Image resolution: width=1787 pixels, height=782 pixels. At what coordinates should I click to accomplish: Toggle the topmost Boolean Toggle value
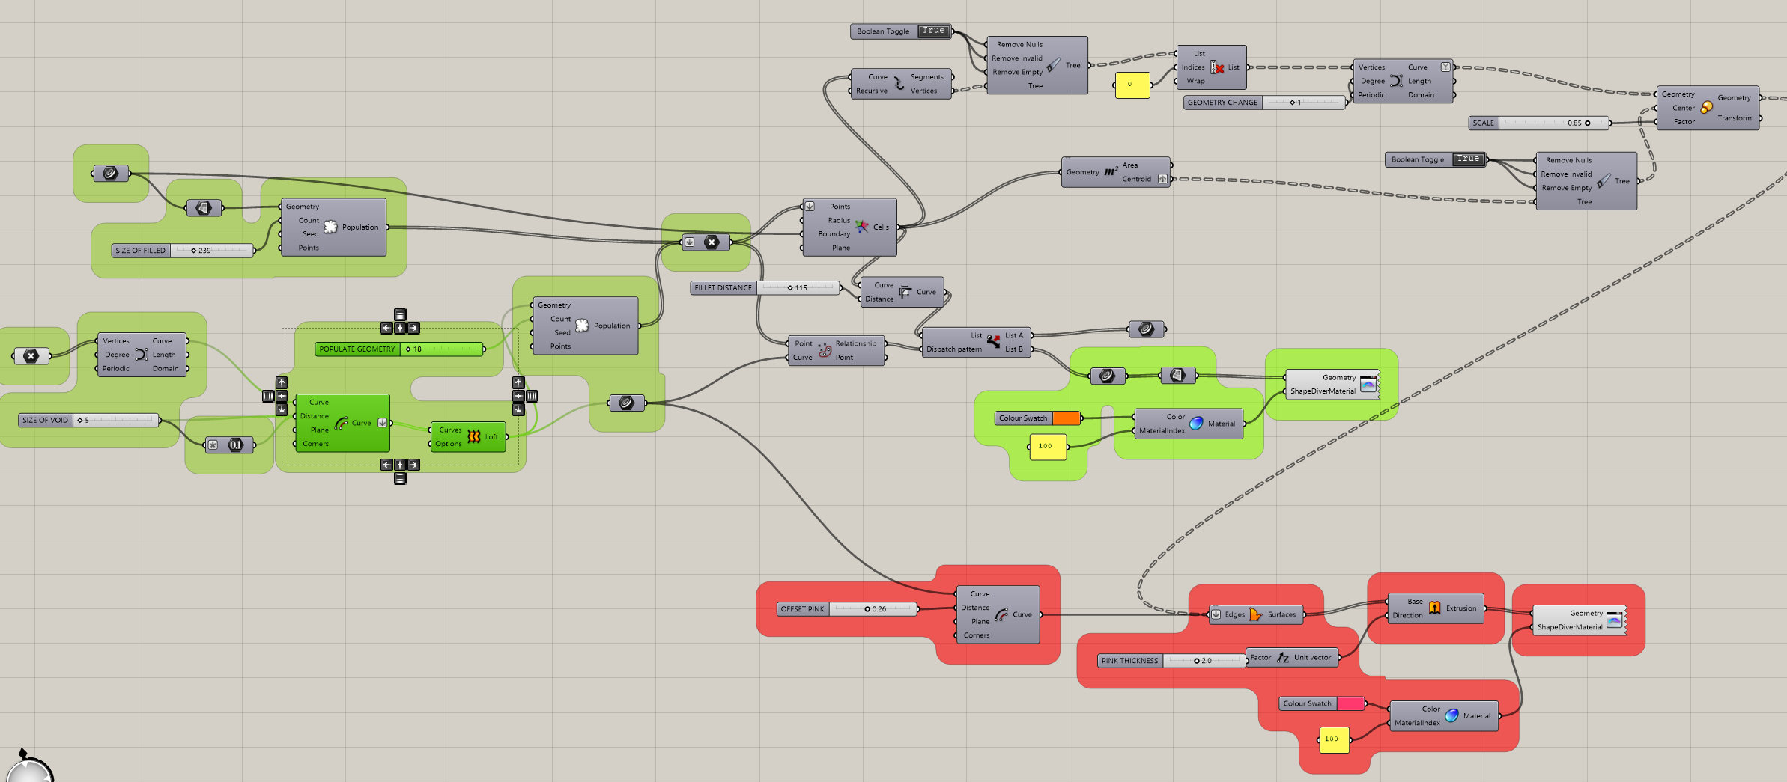click(933, 31)
